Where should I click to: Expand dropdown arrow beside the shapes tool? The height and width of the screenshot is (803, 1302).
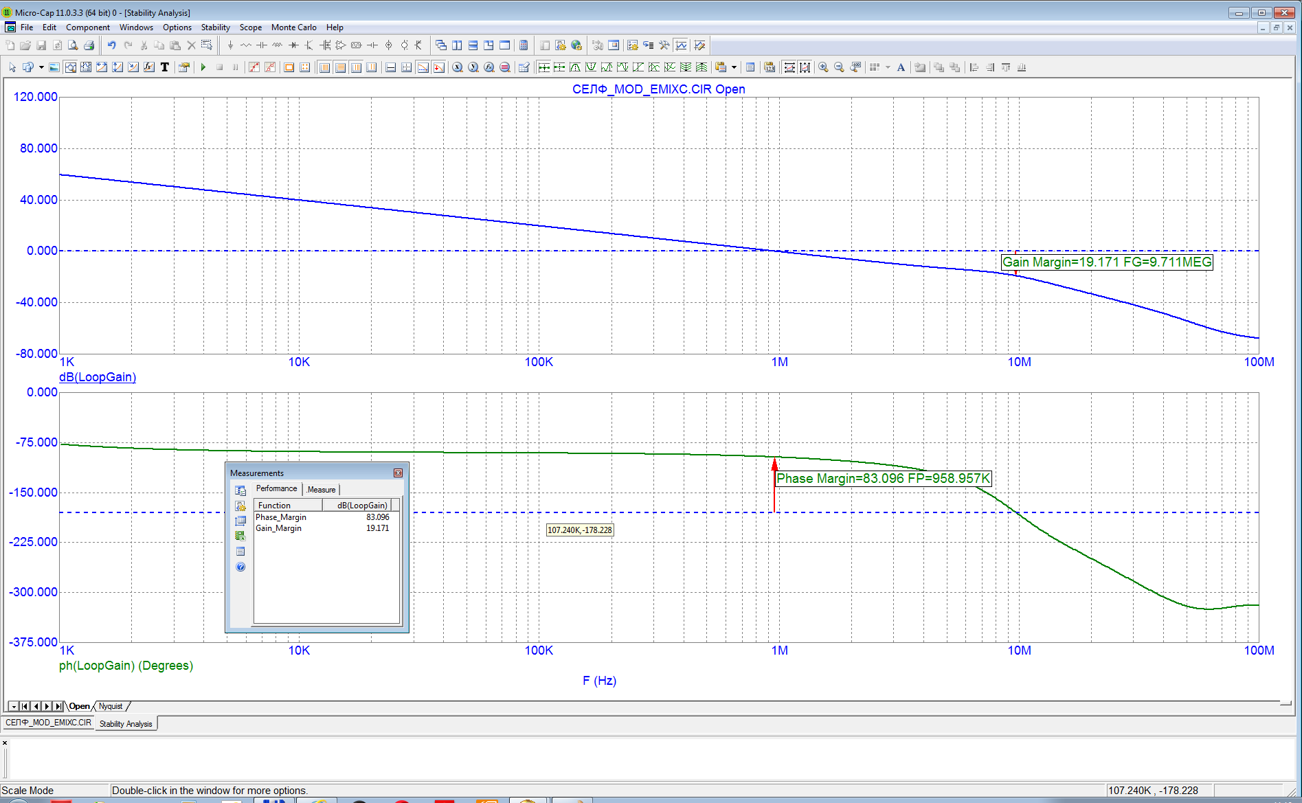point(41,67)
